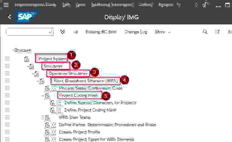Click the search magnifier in the toolbar
Image resolution: width=232 pixels, height=142 pixels.
coord(205,32)
